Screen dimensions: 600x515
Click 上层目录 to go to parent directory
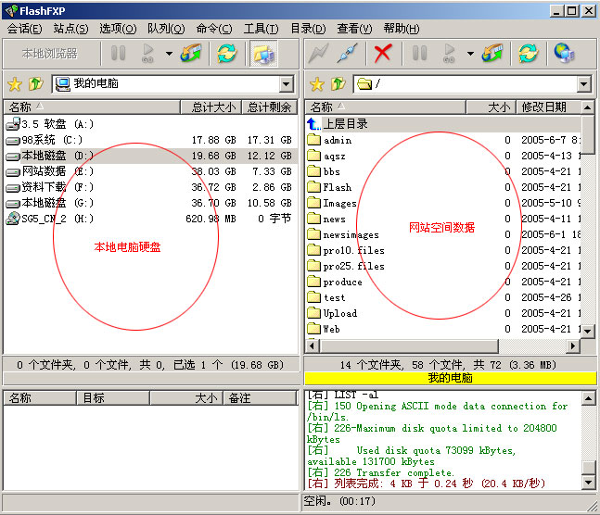coord(344,124)
